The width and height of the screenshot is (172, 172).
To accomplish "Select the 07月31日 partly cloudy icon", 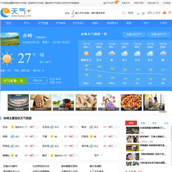I will [137, 54].
